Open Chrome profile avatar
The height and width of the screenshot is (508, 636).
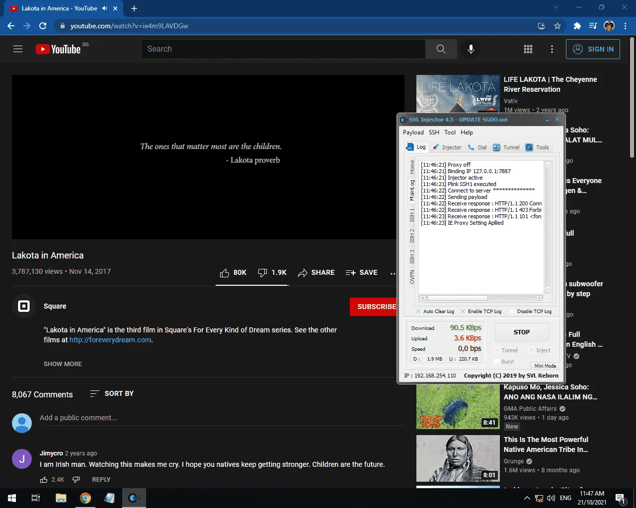(x=609, y=26)
